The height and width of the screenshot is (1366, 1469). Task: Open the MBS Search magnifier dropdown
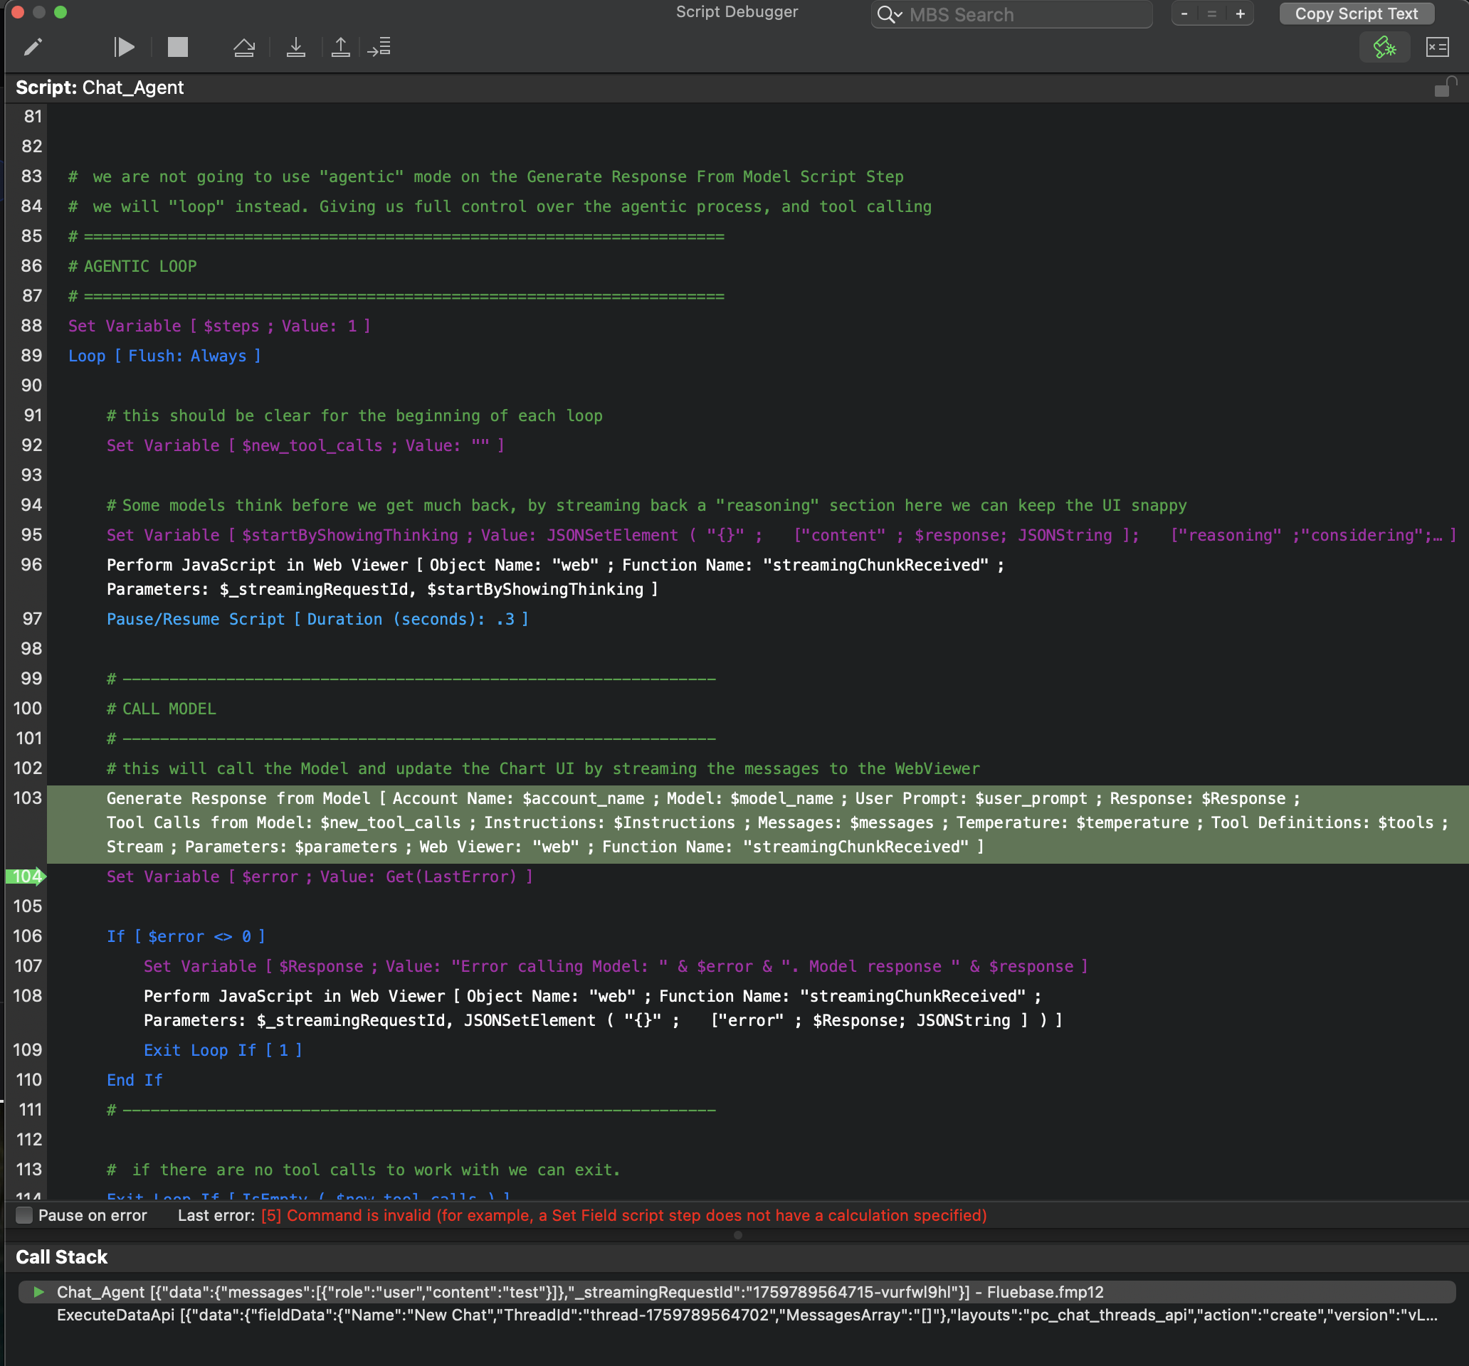pos(889,14)
